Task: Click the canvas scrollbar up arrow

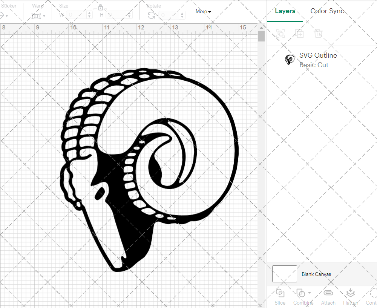Action: point(261,28)
